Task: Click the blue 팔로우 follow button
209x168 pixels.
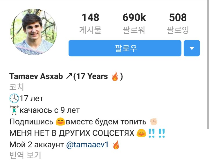Action: pyautogui.click(x=125, y=48)
